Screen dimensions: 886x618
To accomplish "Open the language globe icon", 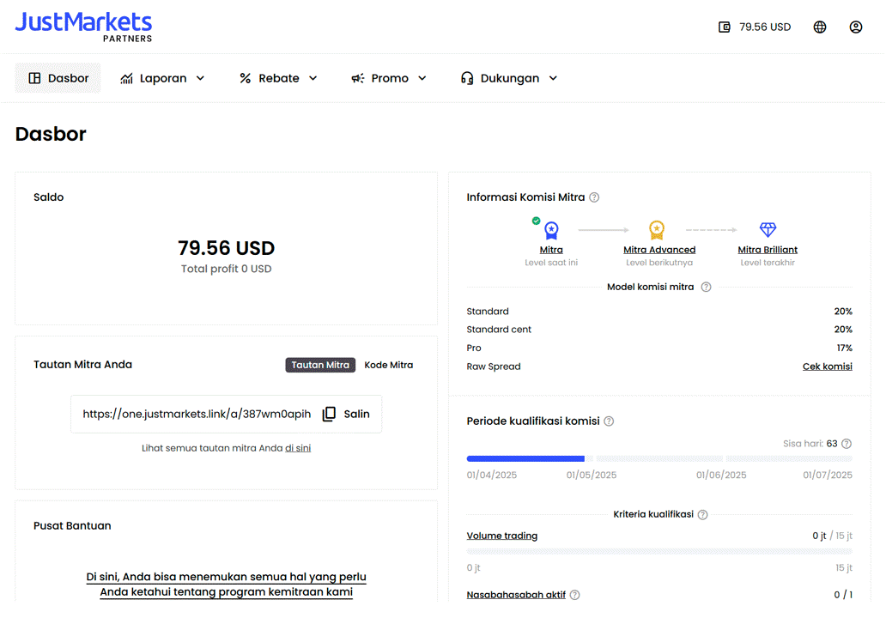I will click(x=819, y=27).
